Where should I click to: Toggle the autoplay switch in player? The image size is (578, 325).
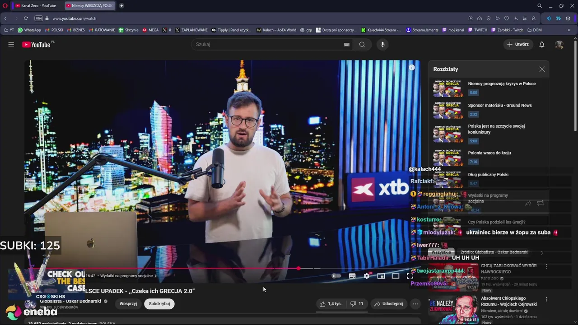336,276
